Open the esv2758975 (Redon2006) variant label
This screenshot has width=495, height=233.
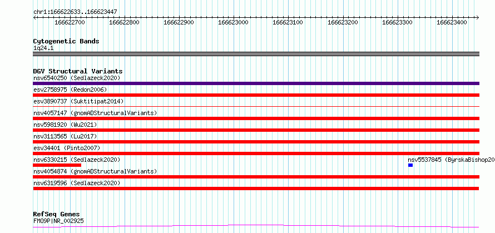[70, 90]
